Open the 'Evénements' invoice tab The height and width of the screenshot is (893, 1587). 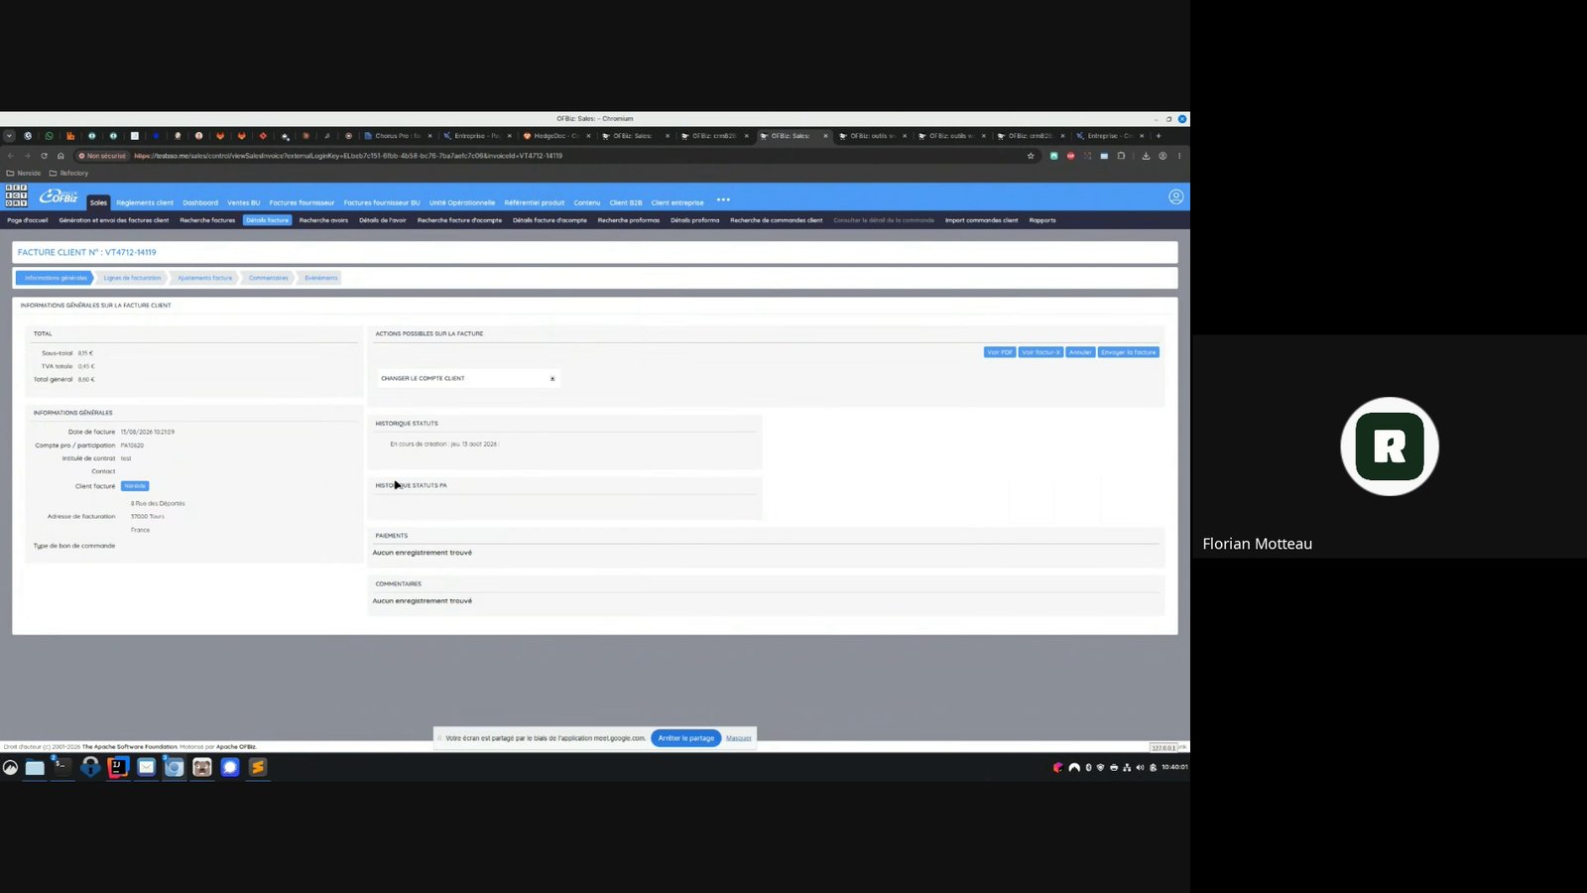[x=320, y=278]
